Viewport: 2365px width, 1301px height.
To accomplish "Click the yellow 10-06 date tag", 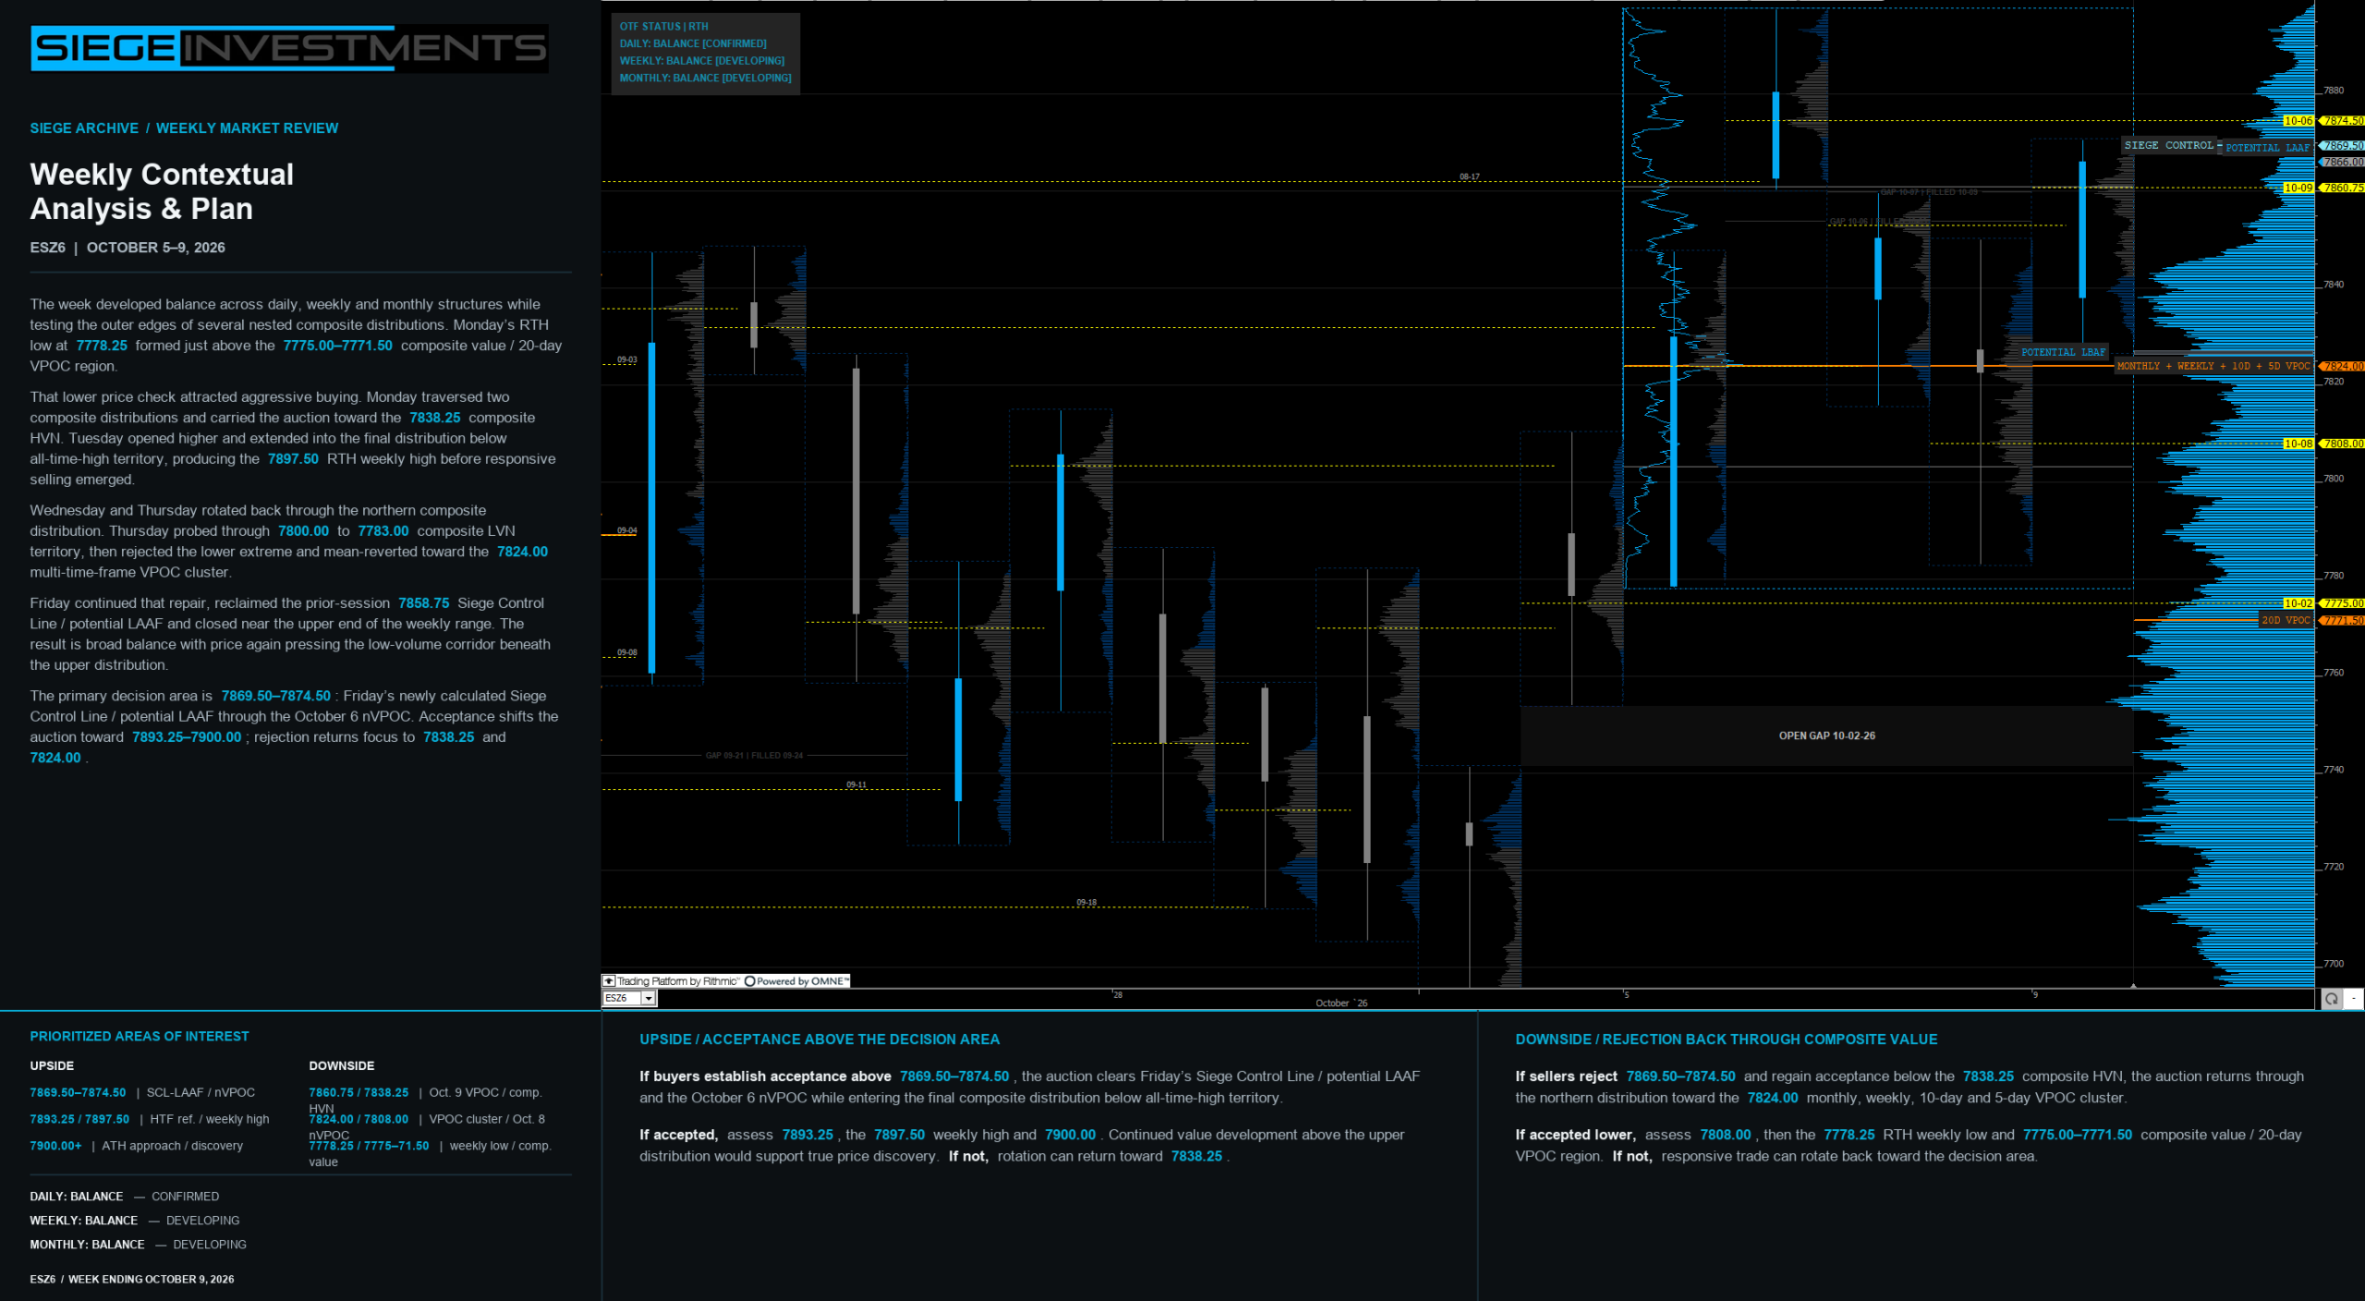I will [2298, 121].
